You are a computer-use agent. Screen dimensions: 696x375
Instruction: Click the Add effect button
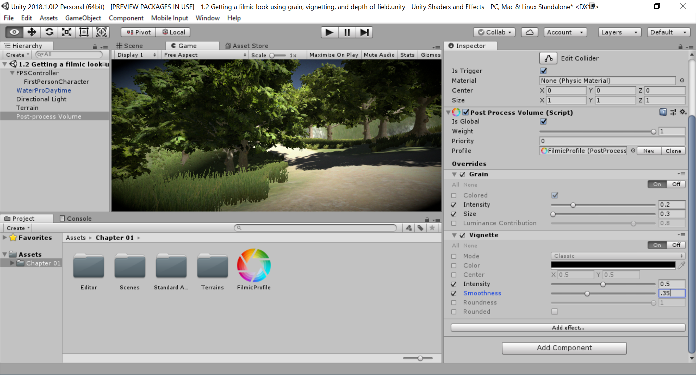(568, 328)
